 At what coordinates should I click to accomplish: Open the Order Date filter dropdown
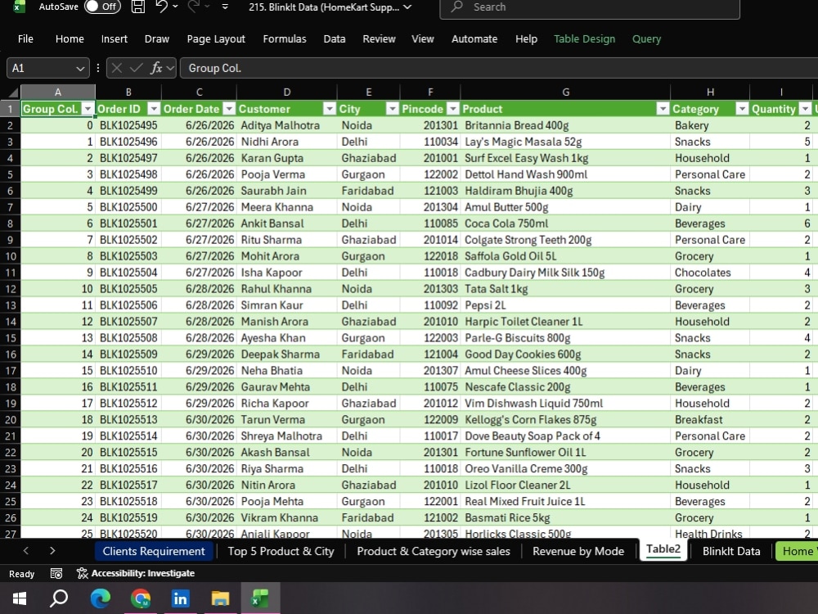(x=229, y=109)
